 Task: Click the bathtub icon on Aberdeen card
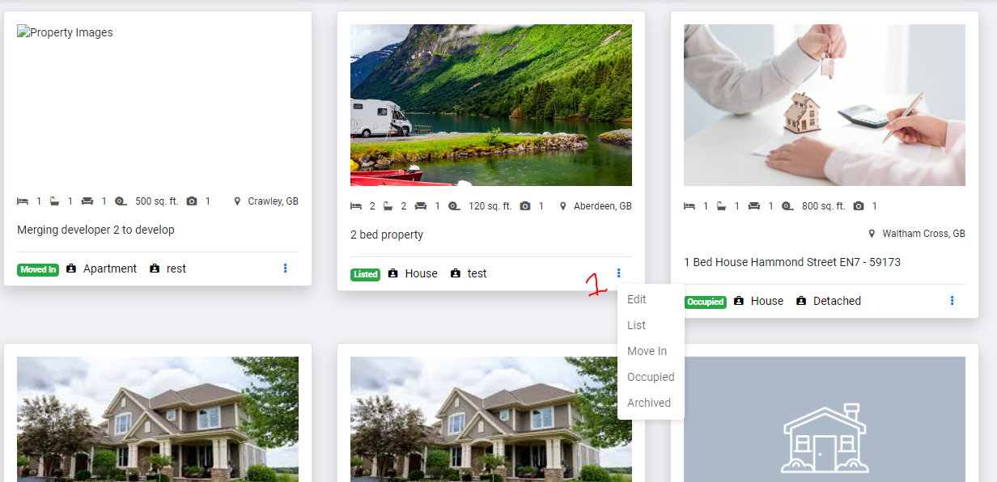pyautogui.click(x=388, y=205)
